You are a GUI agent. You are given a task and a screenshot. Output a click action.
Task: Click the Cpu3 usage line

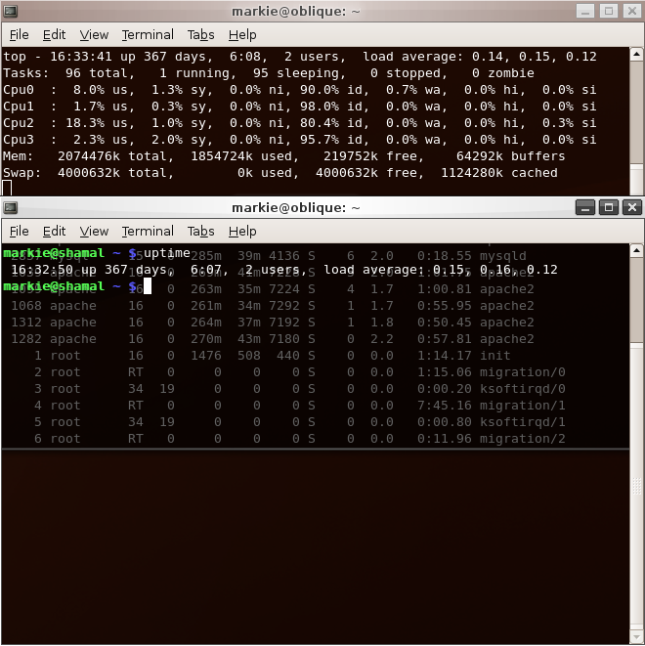pyautogui.click(x=299, y=140)
